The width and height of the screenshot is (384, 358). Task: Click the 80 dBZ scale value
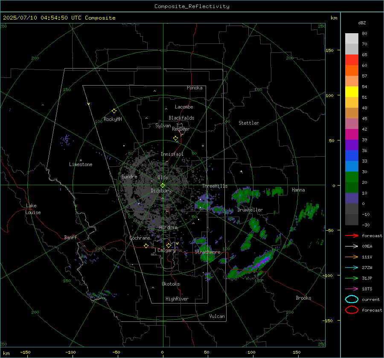(364, 33)
